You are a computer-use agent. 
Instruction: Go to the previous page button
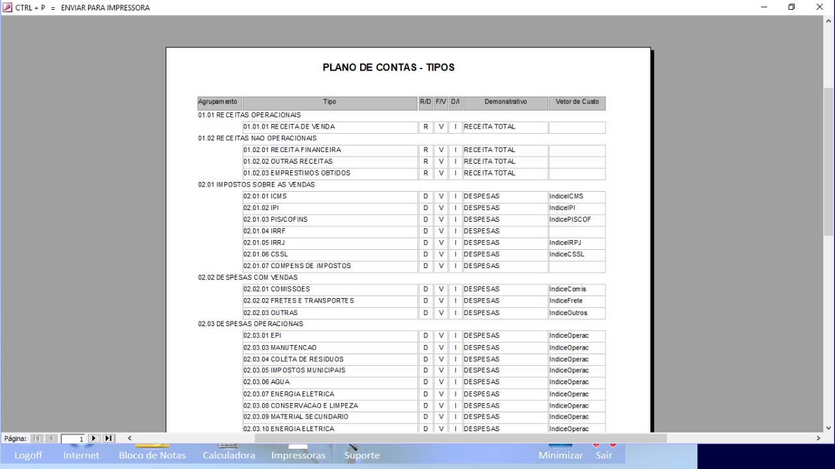pyautogui.click(x=52, y=438)
